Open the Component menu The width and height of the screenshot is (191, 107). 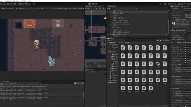[x=17, y=1]
